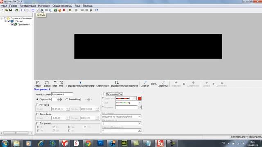This screenshot has width=262, height=147.
Task: Align bottom with the Низ icon
Action: [x=61, y=84]
